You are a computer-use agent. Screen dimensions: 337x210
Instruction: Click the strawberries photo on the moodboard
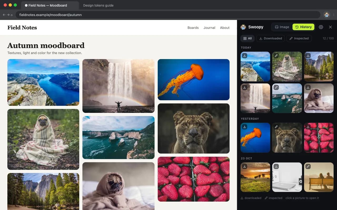pos(194,179)
